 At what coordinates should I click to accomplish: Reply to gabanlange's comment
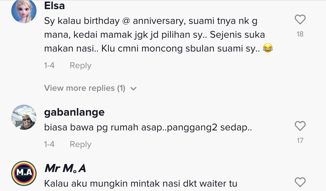pyautogui.click(x=80, y=144)
